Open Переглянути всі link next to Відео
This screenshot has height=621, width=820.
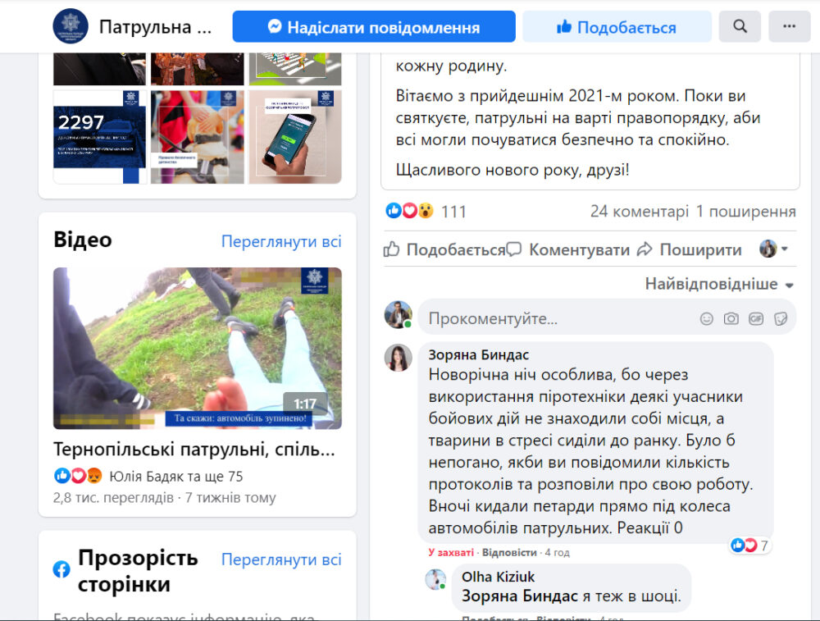coord(281,241)
